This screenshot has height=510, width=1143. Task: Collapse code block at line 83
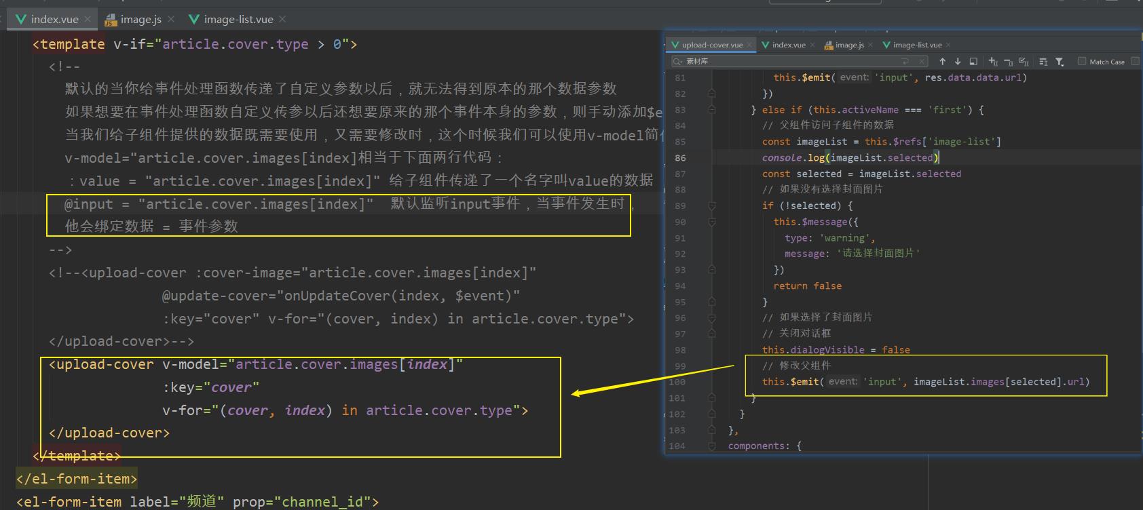[712, 110]
